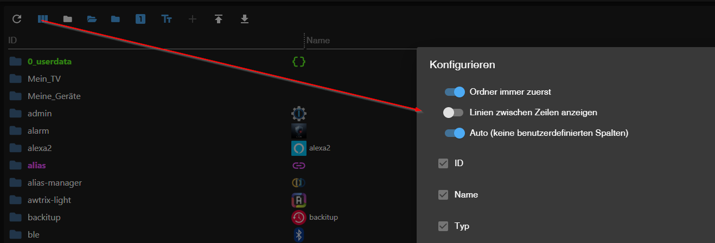Click the text-size (Tт) toolbar icon
This screenshot has height=243, width=715.
[x=167, y=19]
